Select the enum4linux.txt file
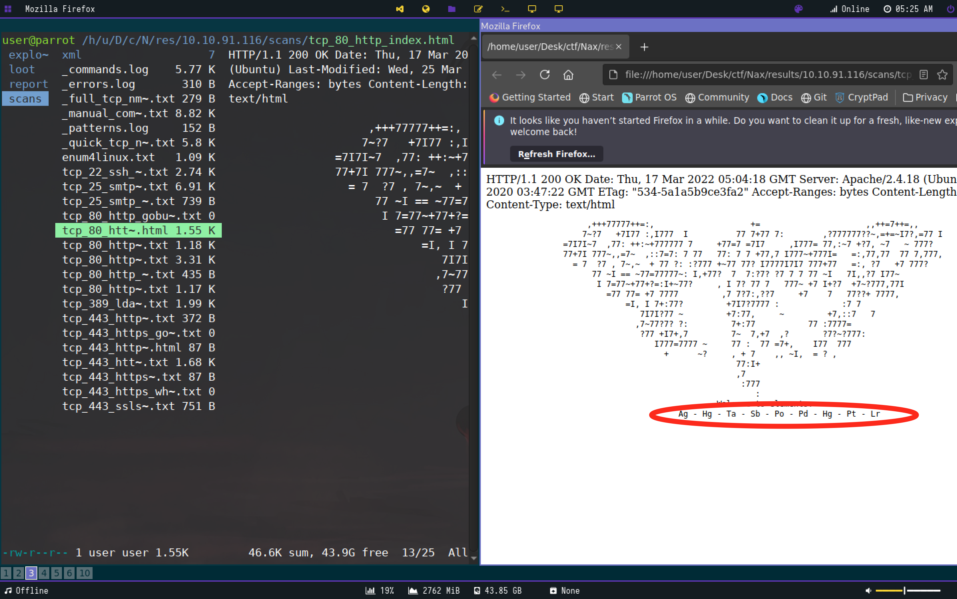957x599 pixels. [108, 157]
